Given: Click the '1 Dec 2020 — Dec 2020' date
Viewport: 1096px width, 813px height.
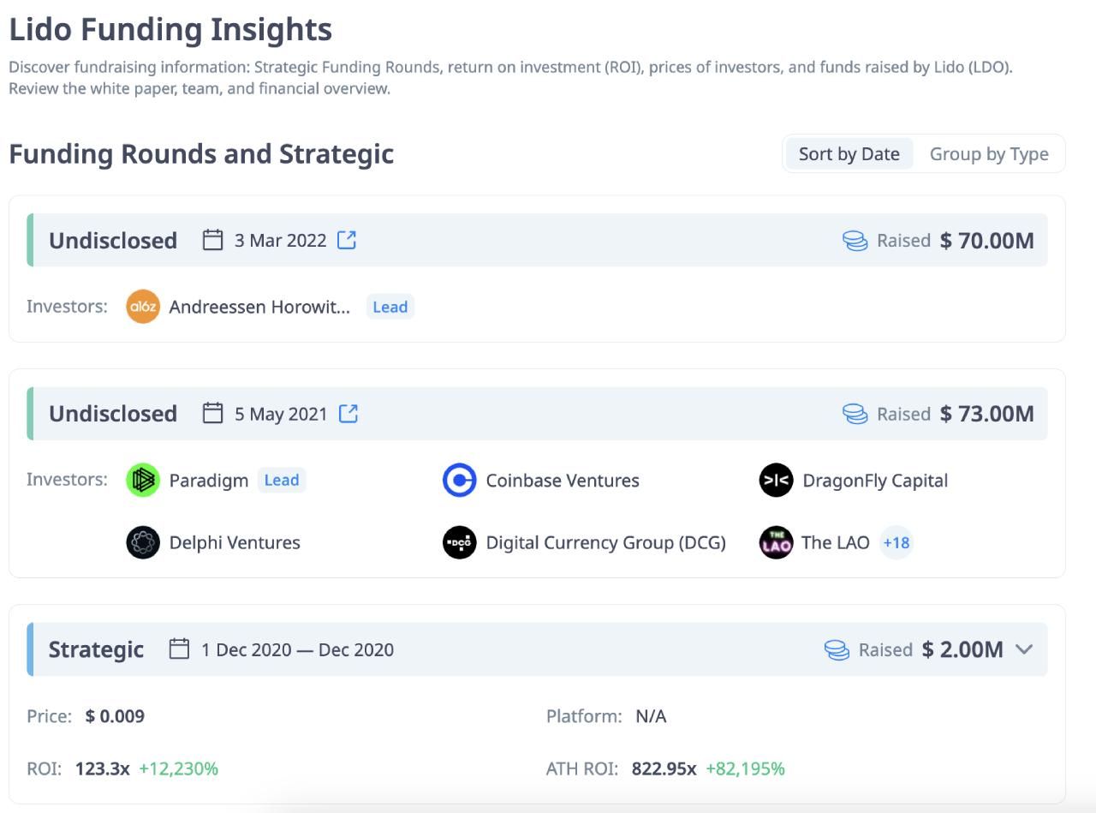Looking at the screenshot, I should (x=297, y=649).
